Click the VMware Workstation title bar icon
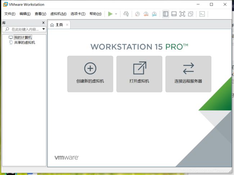This screenshot has height=175, width=234. click(x=5, y=4)
